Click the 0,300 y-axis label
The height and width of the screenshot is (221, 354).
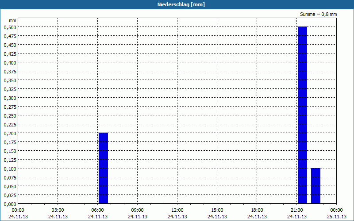10,98
